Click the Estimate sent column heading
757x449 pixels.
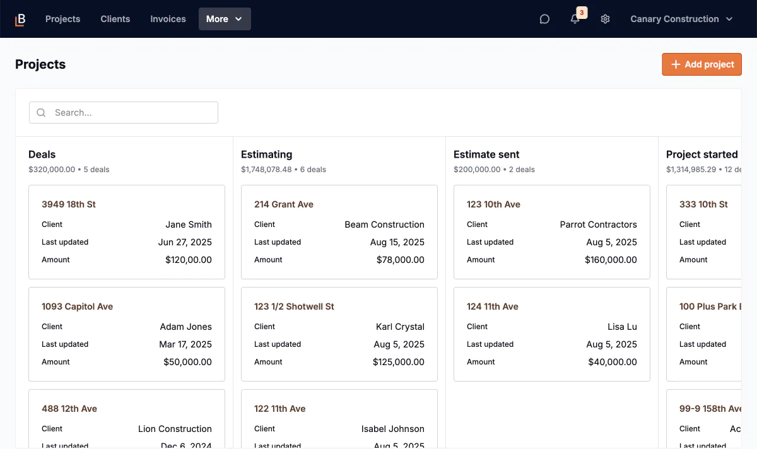point(486,155)
